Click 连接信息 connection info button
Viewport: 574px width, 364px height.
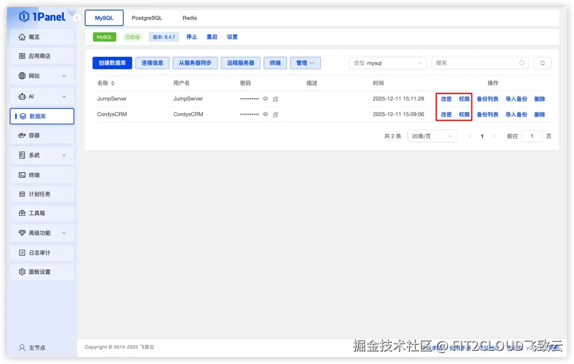(153, 63)
